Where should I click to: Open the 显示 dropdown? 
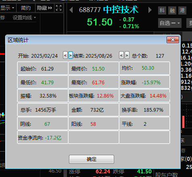pyautogui.click(x=8, y=8)
